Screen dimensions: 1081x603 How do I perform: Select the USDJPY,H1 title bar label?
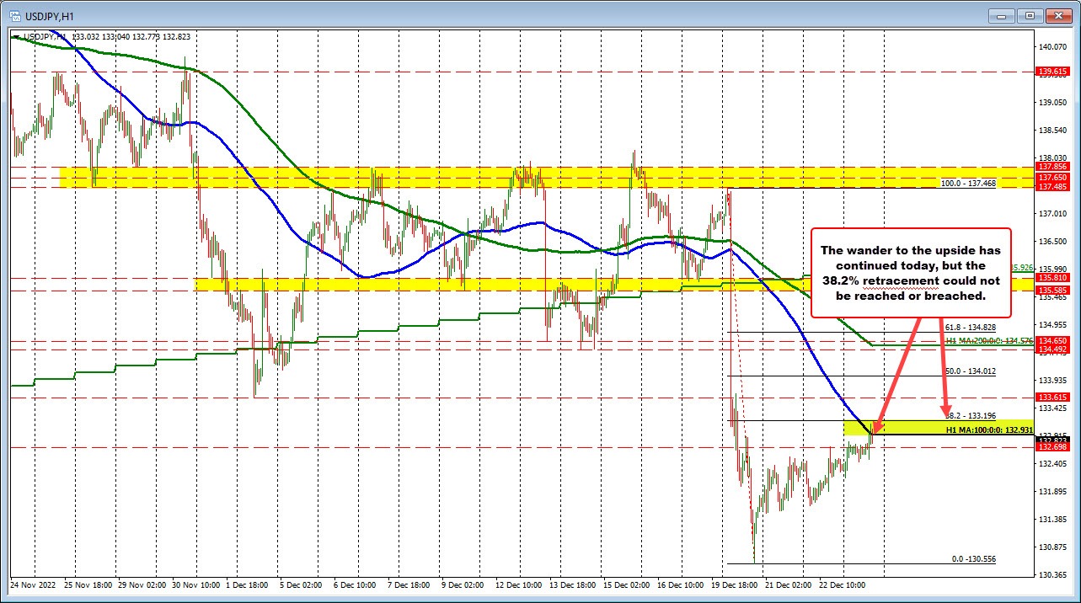[x=51, y=15]
